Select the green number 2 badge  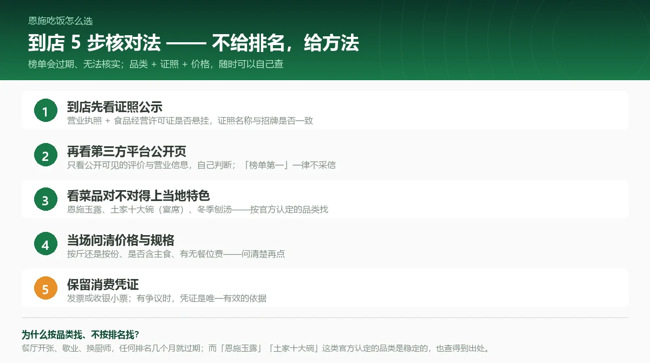pyautogui.click(x=45, y=155)
